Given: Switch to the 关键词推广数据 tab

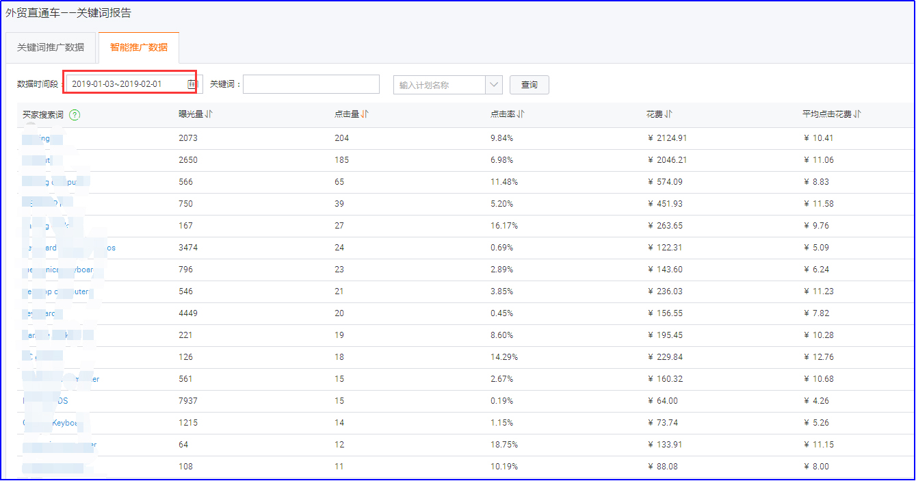Looking at the screenshot, I should [51, 47].
